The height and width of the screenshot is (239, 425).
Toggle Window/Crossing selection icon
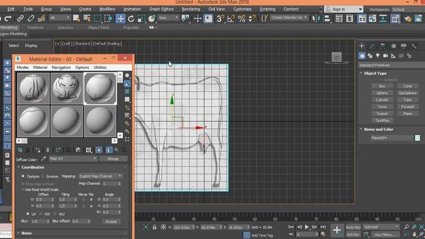coord(108,19)
